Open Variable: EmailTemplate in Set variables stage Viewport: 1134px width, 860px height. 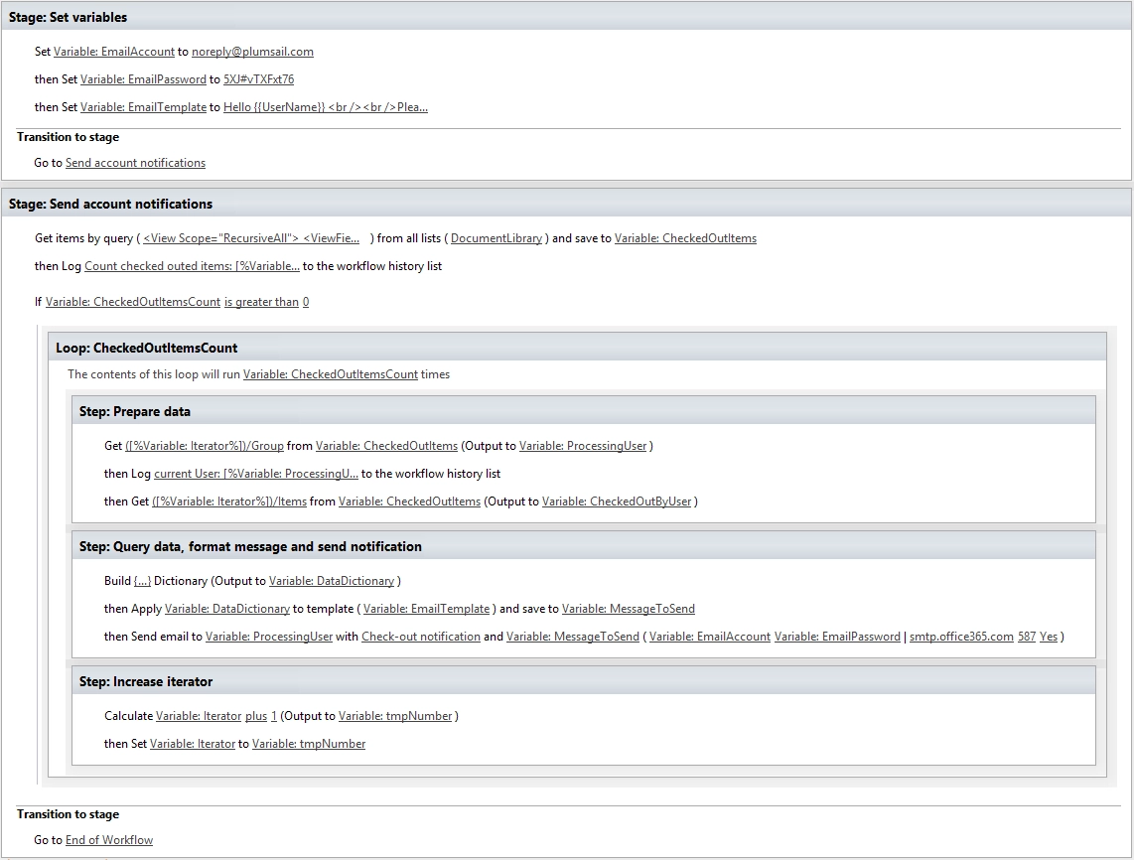(143, 107)
